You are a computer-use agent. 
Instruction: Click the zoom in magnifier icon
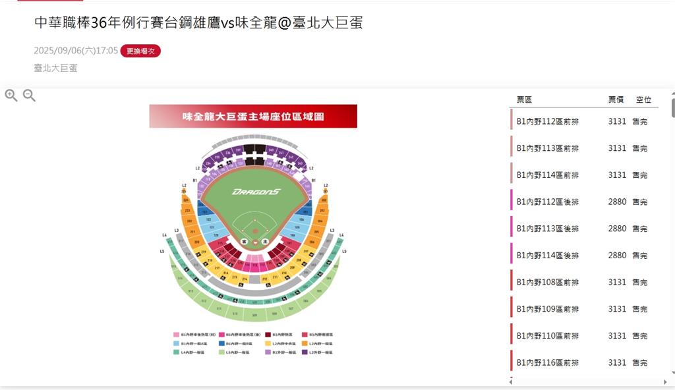[x=11, y=95]
